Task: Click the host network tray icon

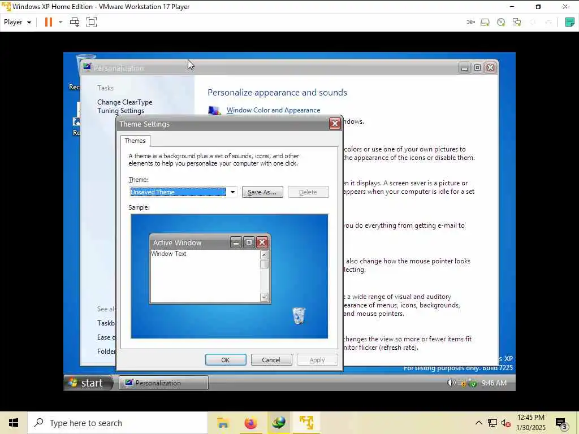Action: click(x=492, y=423)
